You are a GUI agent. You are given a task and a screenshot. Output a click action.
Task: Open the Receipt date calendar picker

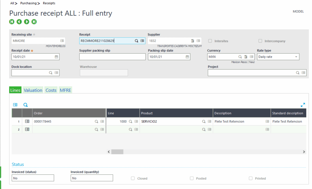pyautogui.click(x=56, y=57)
